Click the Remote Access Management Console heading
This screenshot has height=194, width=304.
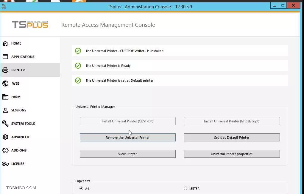pos(108,25)
